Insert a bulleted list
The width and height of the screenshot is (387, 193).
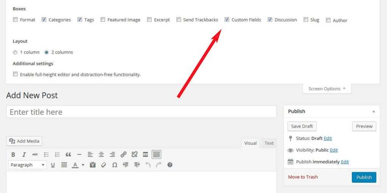click(46, 154)
